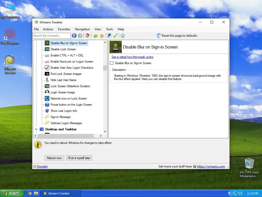262x197 pixels.
Task: Click the Winaero Tweaker desktop shortcut
Action: pyautogui.click(x=10, y=64)
